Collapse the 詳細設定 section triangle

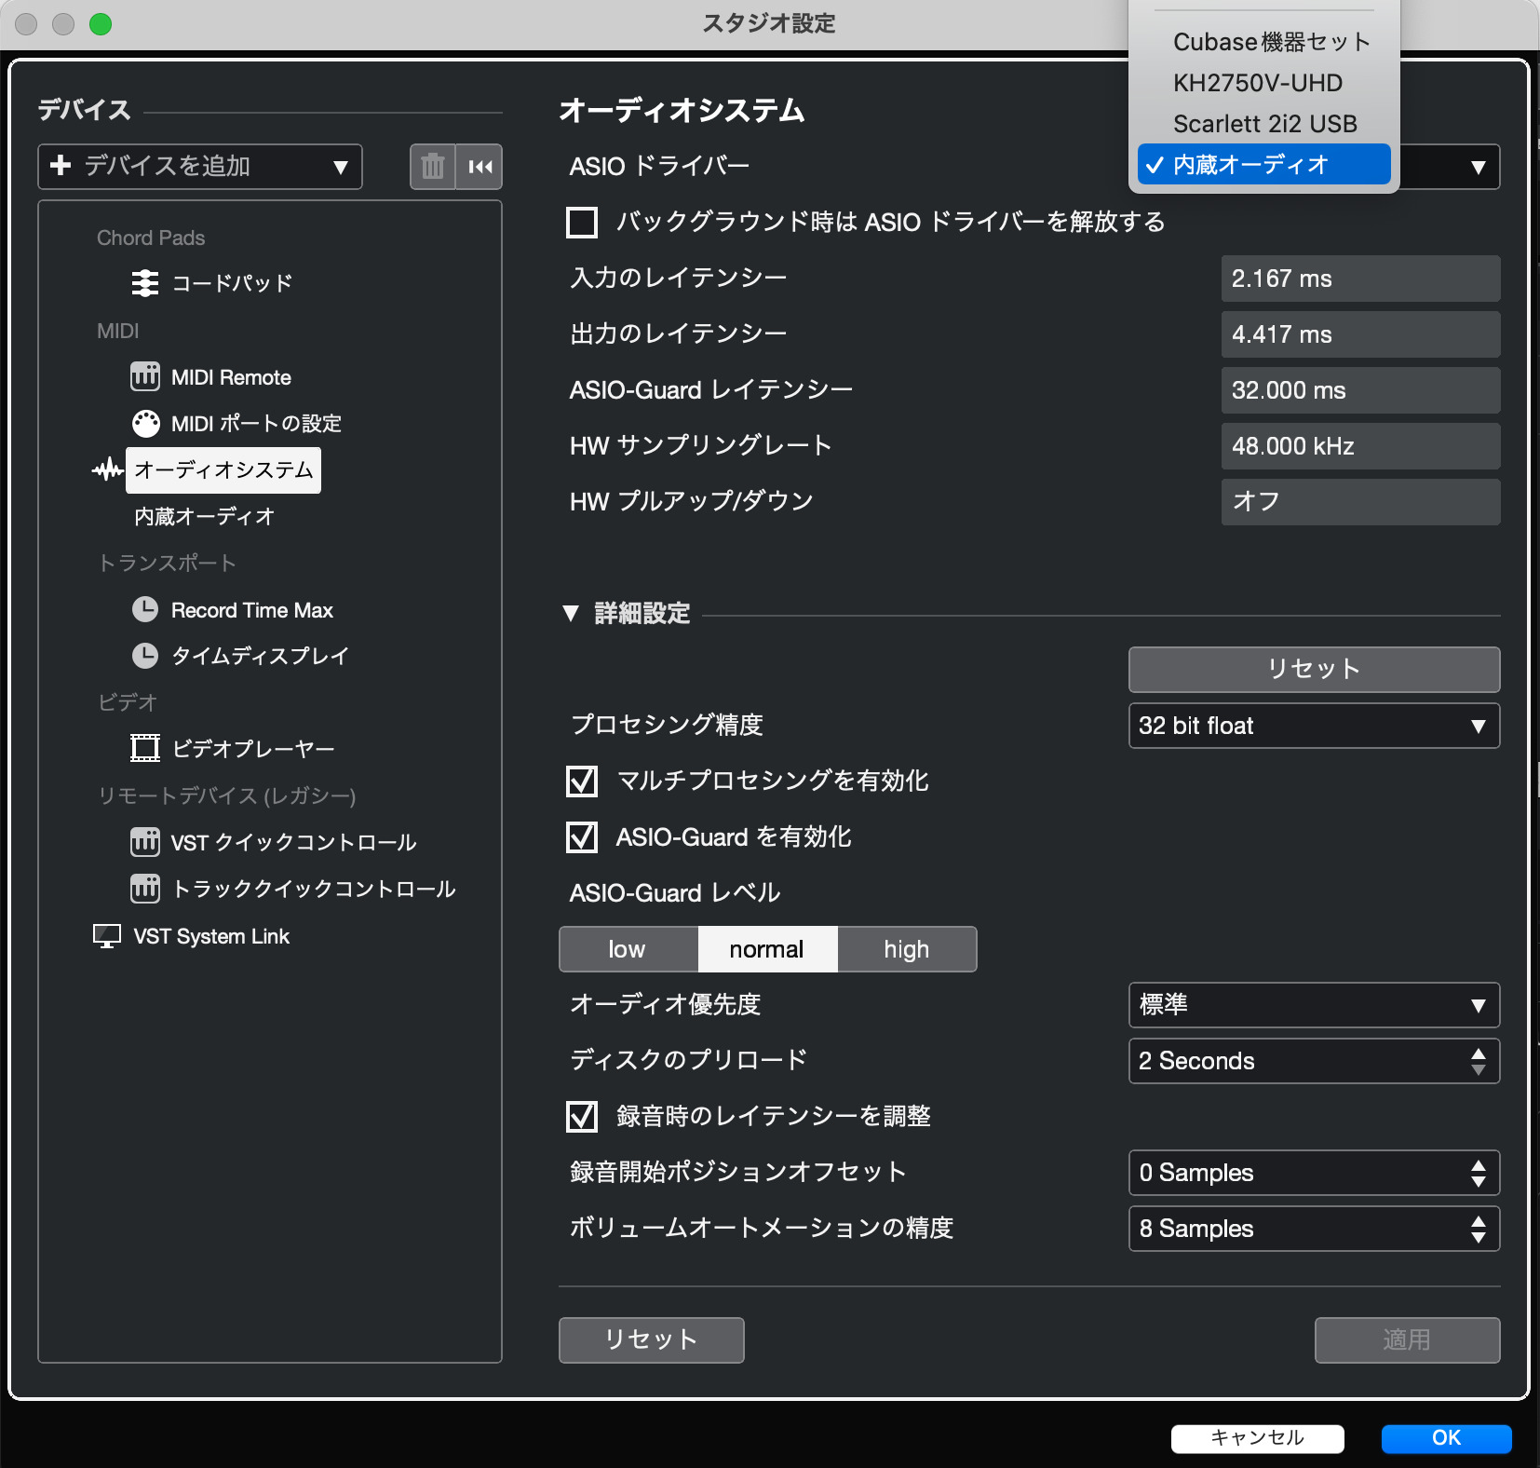pos(571,614)
